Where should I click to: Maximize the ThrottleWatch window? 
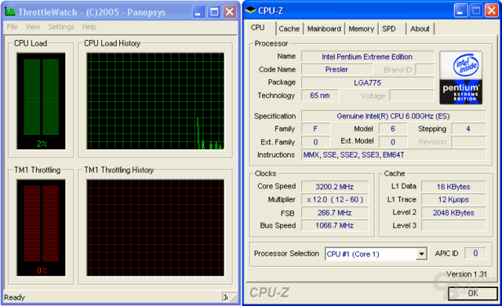(x=214, y=13)
